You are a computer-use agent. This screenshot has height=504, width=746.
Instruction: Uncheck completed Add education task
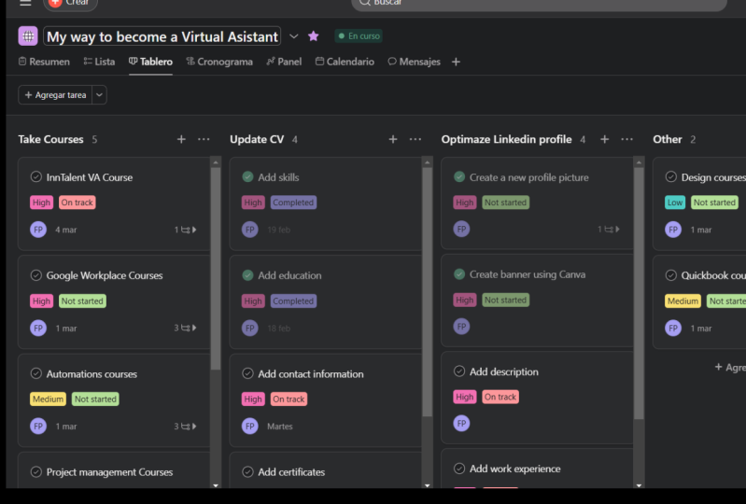point(247,275)
